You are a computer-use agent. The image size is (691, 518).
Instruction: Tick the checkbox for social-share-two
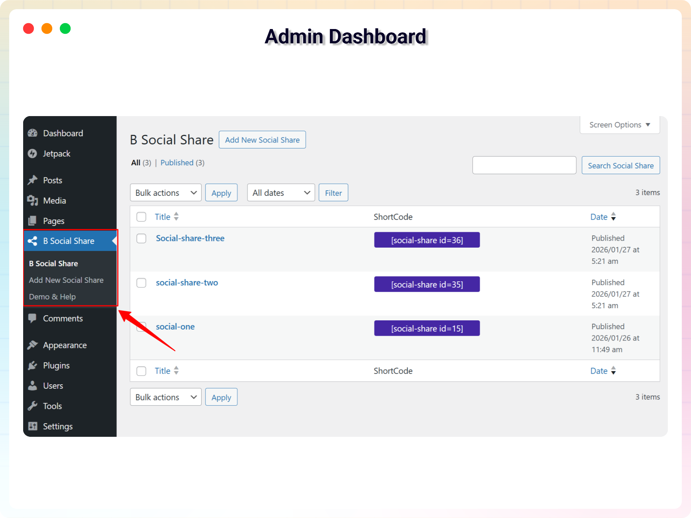[x=142, y=283]
